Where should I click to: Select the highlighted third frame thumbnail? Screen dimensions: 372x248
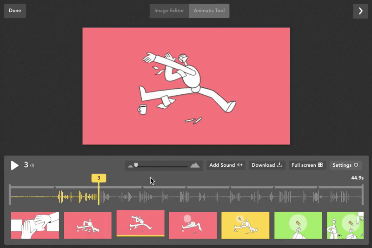[x=140, y=223]
